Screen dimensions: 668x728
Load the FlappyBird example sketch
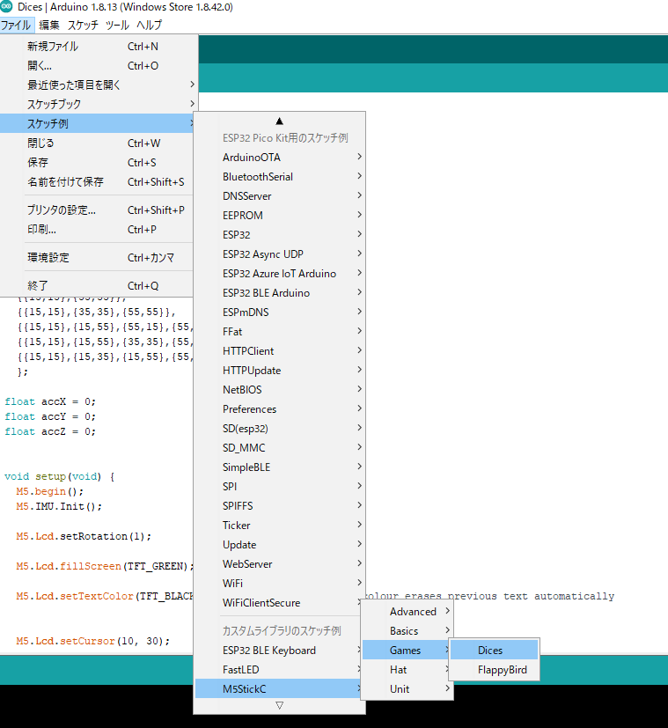495,670
